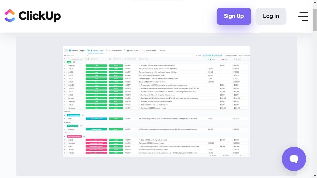Viewport: 317px width, 178px height.
Task: Open the Balance Sheets tab
Action: click(x=150, y=50)
